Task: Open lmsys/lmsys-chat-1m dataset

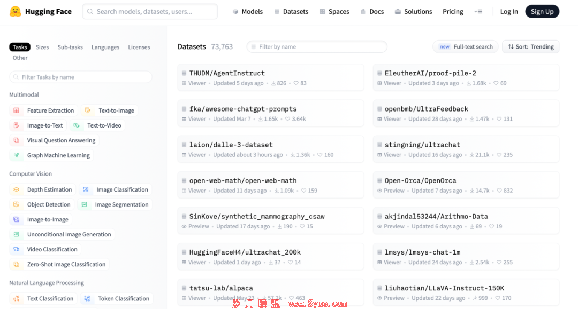Action: pyautogui.click(x=466, y=257)
